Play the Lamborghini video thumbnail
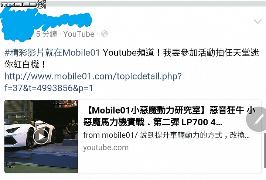The image size is (266, 180). 41,136
